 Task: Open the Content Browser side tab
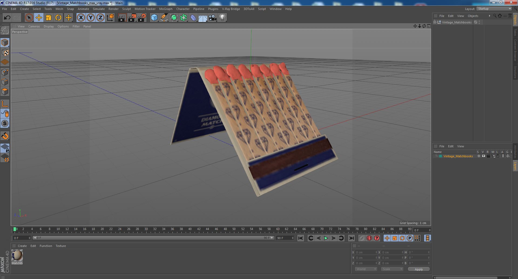pyautogui.click(x=515, y=50)
